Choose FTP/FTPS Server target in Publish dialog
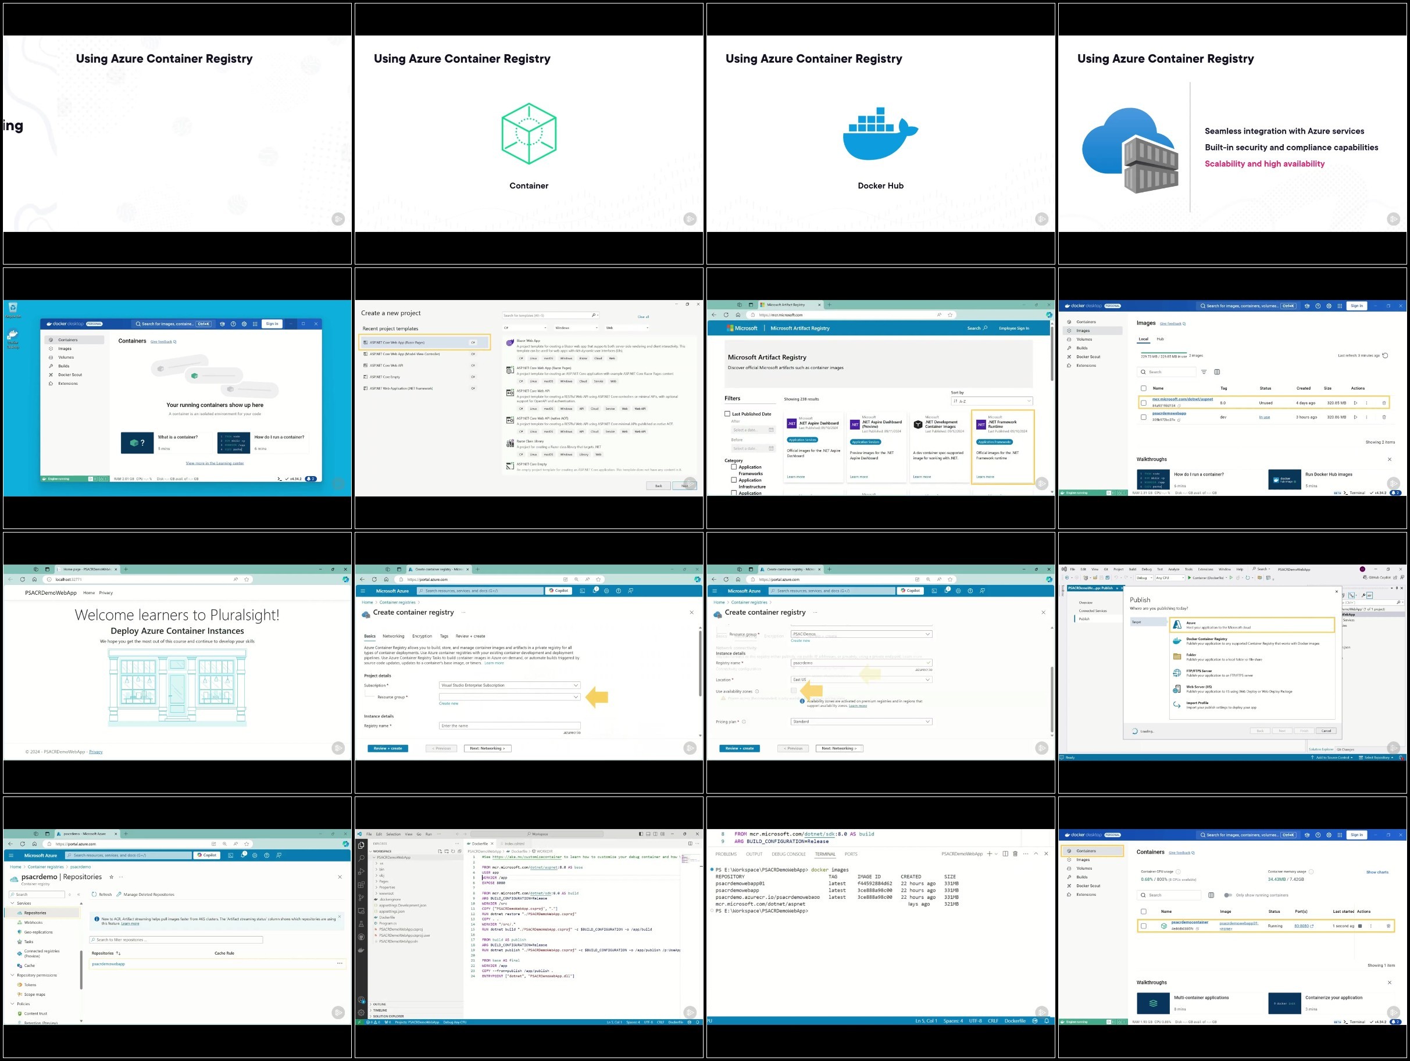The width and height of the screenshot is (1410, 1061). point(1252,673)
